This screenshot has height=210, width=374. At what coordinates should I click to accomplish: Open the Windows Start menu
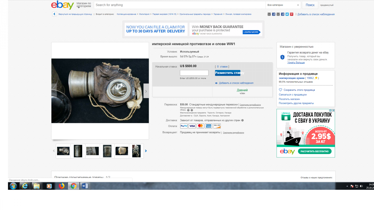click(x=13, y=186)
